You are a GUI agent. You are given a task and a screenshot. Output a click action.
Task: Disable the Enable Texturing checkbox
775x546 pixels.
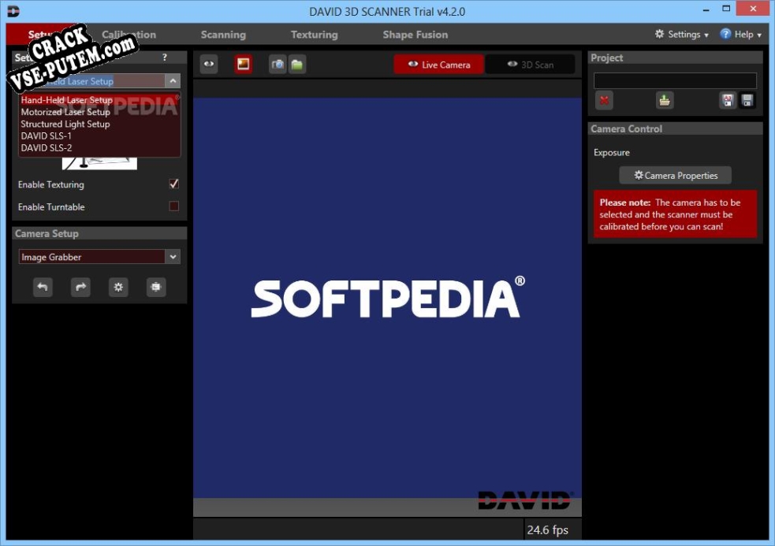[174, 184]
